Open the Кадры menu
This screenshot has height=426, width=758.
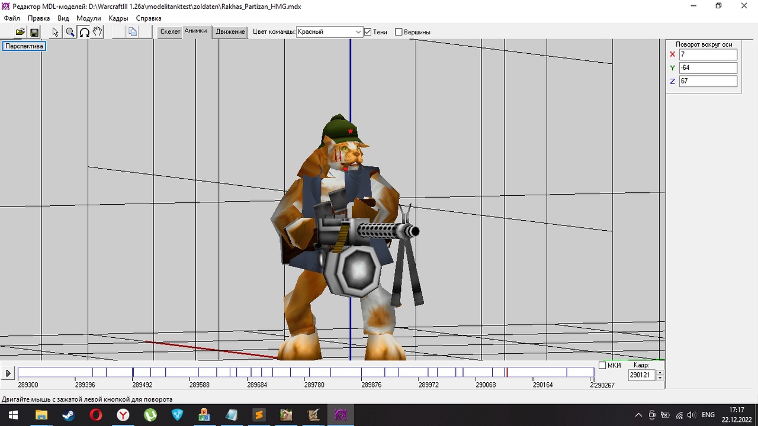pyautogui.click(x=118, y=18)
